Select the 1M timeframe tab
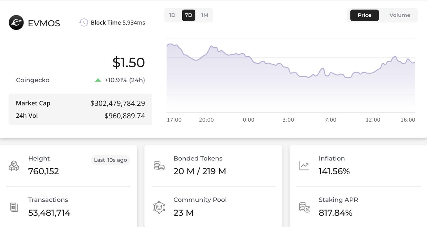The image size is (427, 227). coord(204,15)
